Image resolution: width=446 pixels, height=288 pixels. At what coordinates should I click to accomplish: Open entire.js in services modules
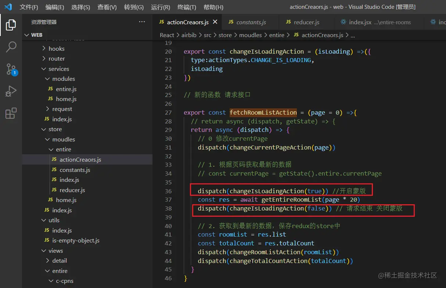coord(87,89)
